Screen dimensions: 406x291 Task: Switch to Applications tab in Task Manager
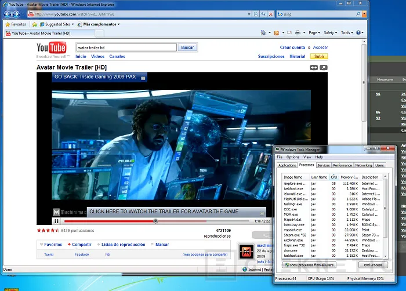coord(287,165)
